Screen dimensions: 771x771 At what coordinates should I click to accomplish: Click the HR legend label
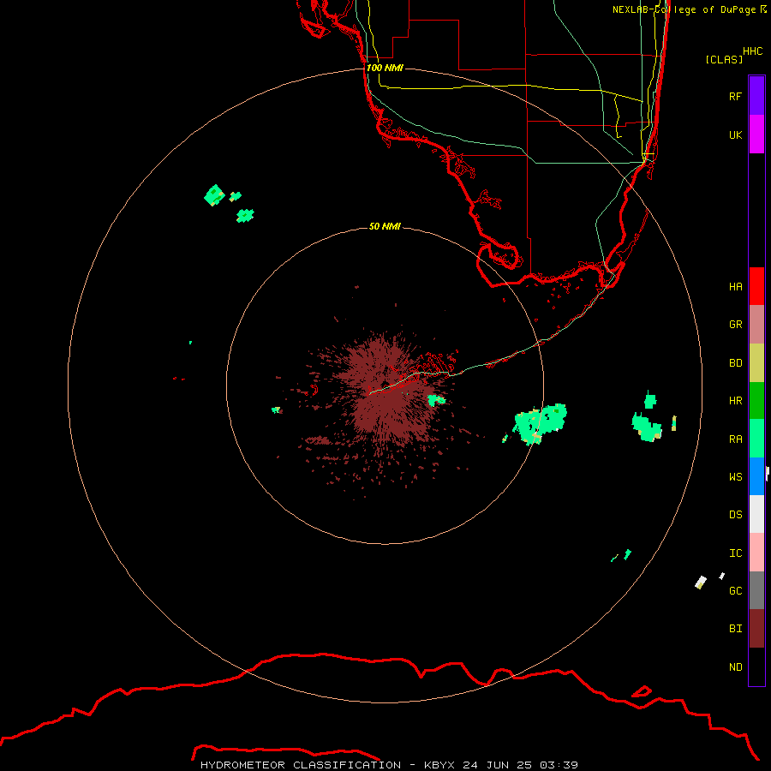coord(735,401)
